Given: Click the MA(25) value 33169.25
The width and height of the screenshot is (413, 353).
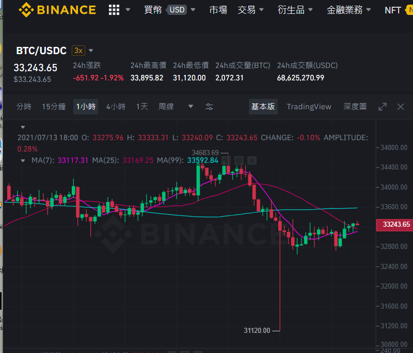Looking at the screenshot, I should pos(138,160).
